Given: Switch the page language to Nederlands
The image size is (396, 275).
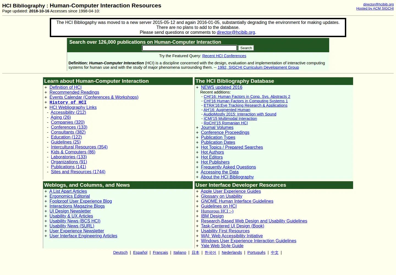Looking at the screenshot, I should point(232,252).
